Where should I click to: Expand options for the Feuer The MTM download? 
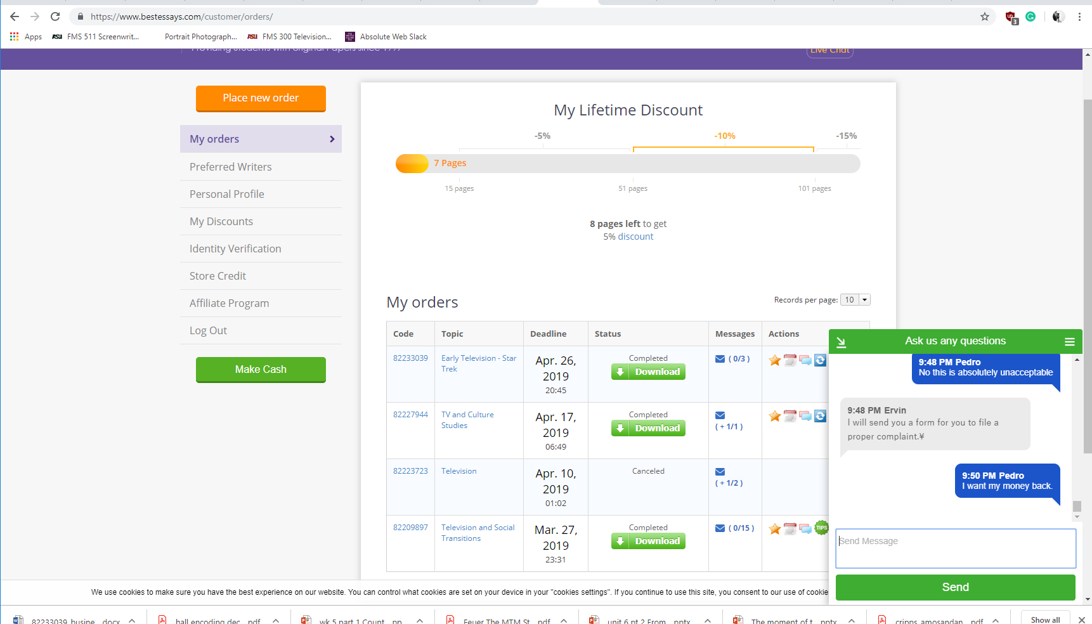[x=564, y=620]
